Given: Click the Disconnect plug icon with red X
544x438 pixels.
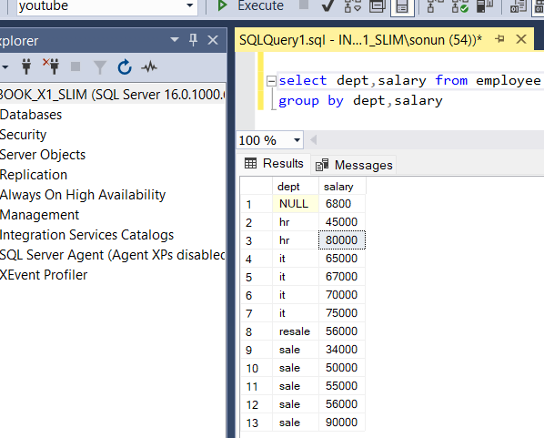Looking at the screenshot, I should tap(51, 66).
